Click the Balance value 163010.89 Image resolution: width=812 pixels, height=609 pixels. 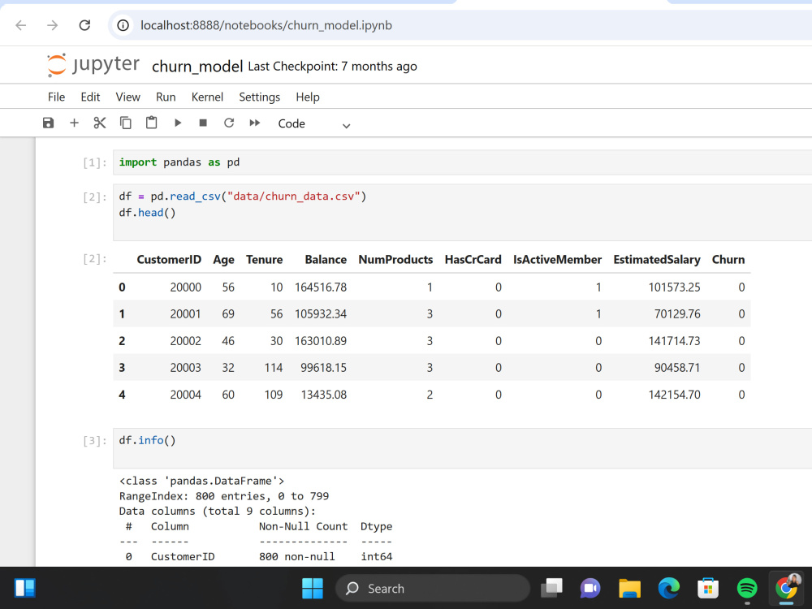[x=321, y=341]
